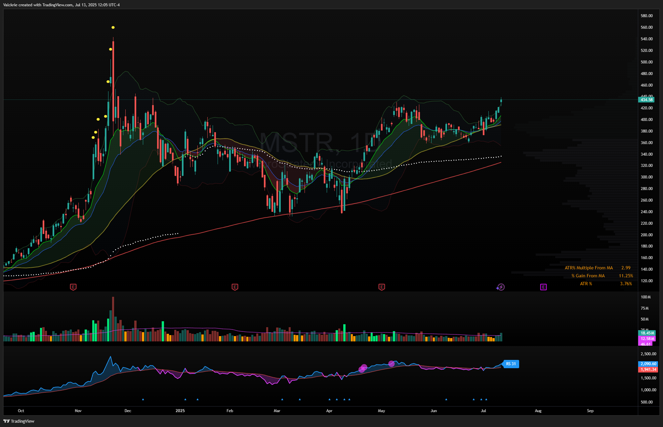Click the Jun label on the time axis
The width and height of the screenshot is (663, 427).
click(x=434, y=410)
